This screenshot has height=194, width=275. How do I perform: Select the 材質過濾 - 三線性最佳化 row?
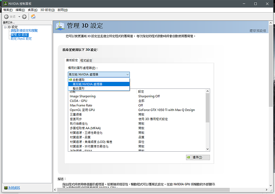pyautogui.click(x=137, y=133)
